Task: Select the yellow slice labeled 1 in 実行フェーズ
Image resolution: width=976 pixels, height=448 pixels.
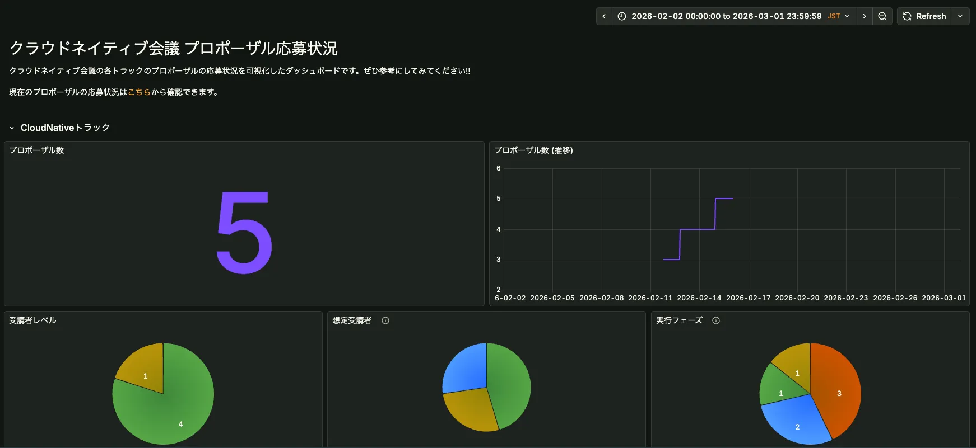Action: coord(797,366)
